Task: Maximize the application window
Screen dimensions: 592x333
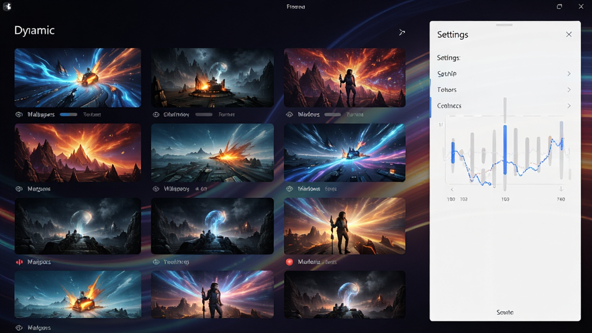Action: pos(560,6)
